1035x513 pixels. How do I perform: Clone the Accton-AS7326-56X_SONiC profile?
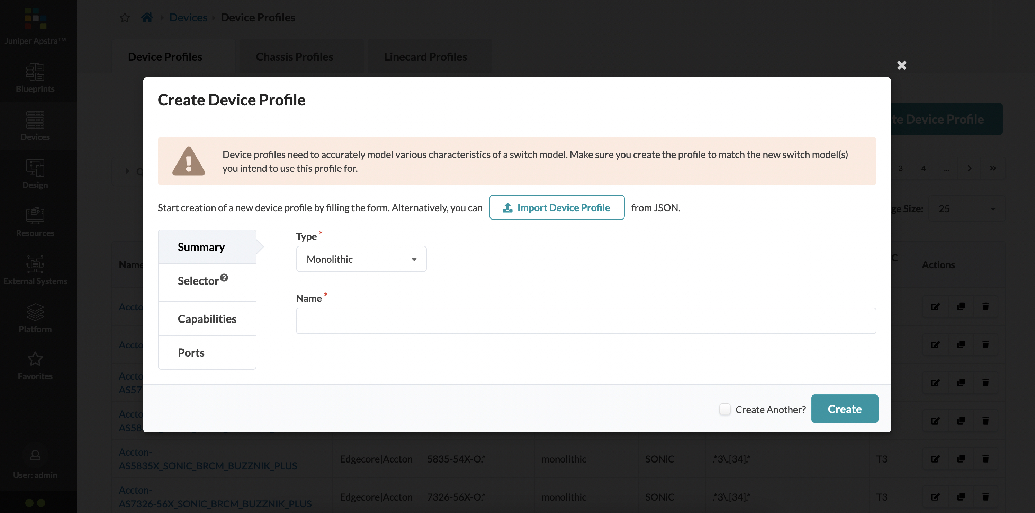pyautogui.click(x=961, y=496)
